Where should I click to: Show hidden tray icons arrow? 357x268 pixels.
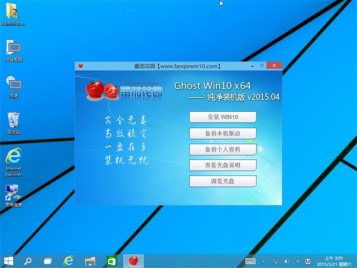tap(264, 261)
